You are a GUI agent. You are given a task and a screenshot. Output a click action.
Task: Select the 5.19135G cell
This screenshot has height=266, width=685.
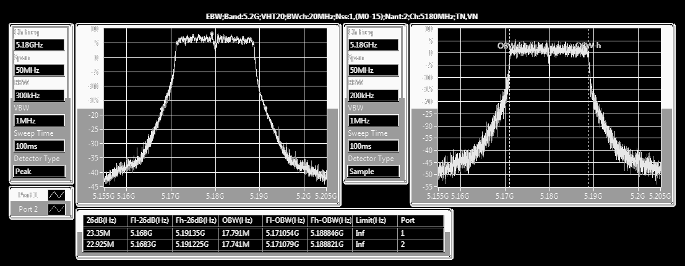tap(196, 233)
